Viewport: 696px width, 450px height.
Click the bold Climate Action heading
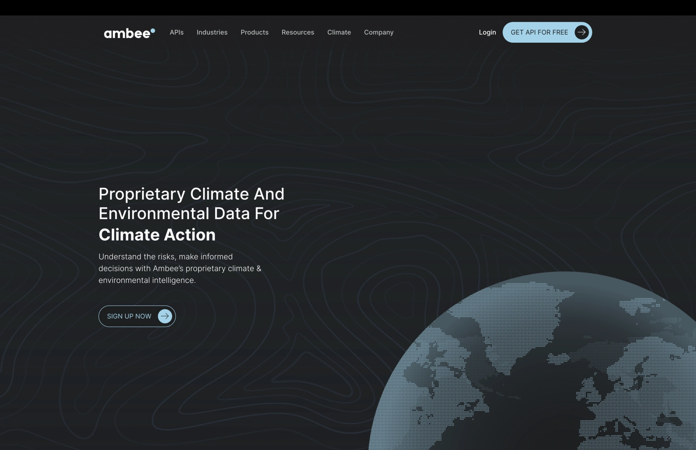pos(157,235)
